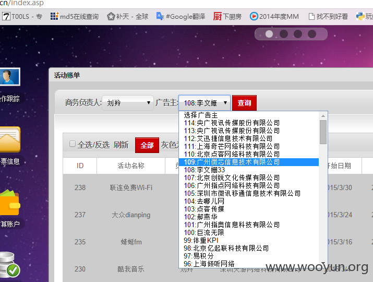373x282 pixels.
Task: Select 114:央广视讯传媒股份有限公司 option
Action: click(x=249, y=123)
